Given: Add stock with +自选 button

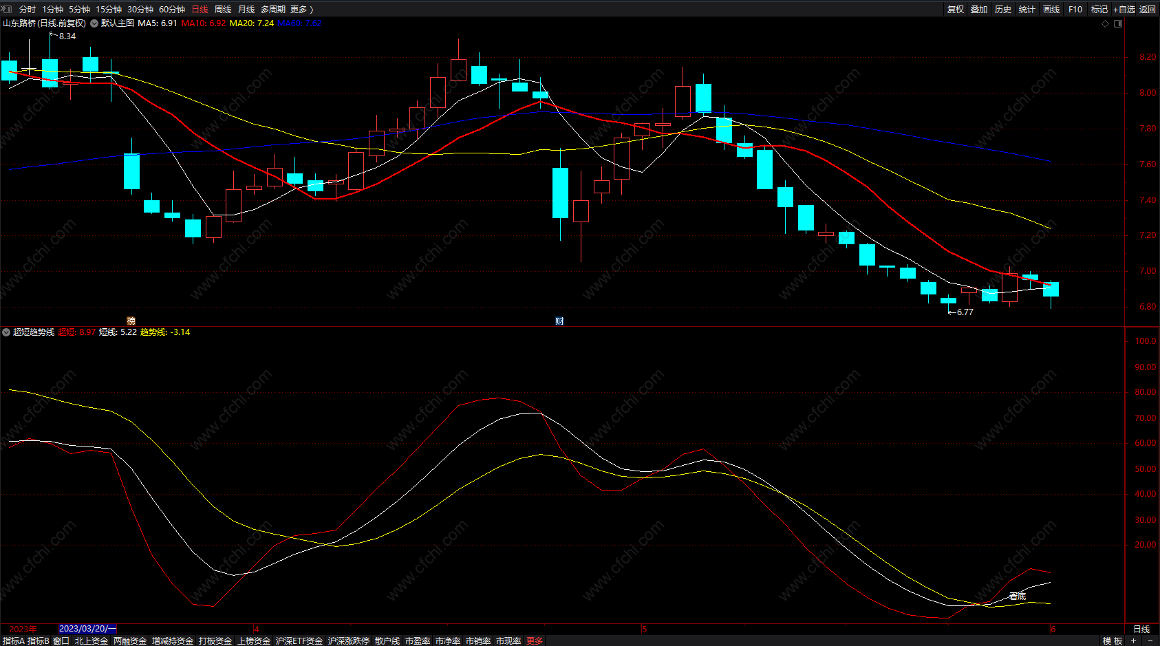Looking at the screenshot, I should pos(1124,10).
